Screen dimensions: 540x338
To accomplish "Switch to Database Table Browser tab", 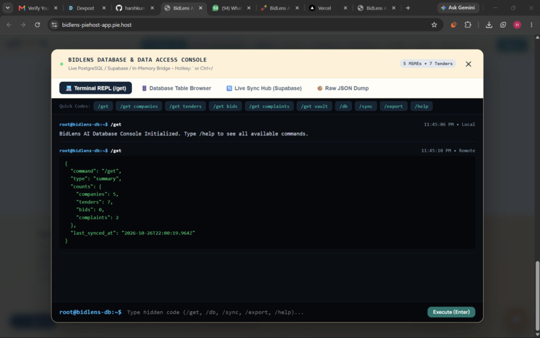I will [176, 88].
